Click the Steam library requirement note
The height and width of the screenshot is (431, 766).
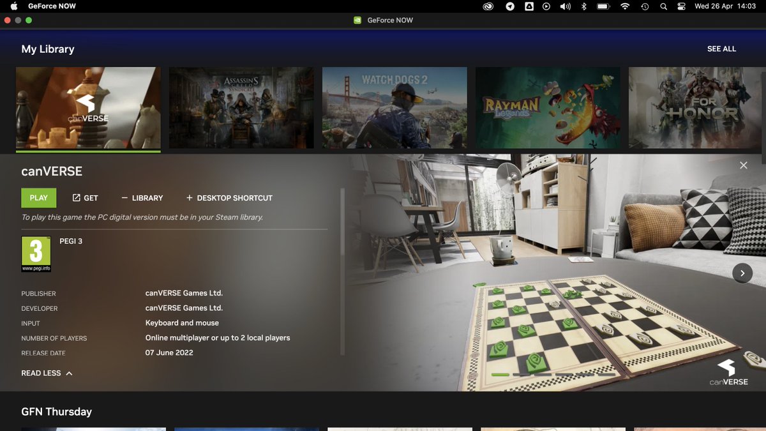(x=142, y=218)
